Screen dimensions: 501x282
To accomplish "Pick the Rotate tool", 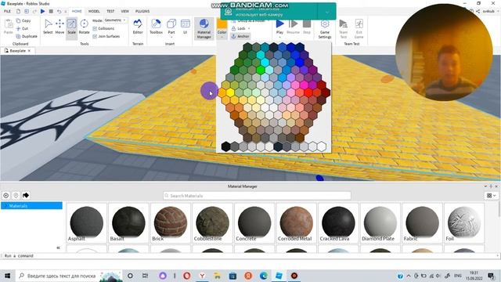I will 84,27.
